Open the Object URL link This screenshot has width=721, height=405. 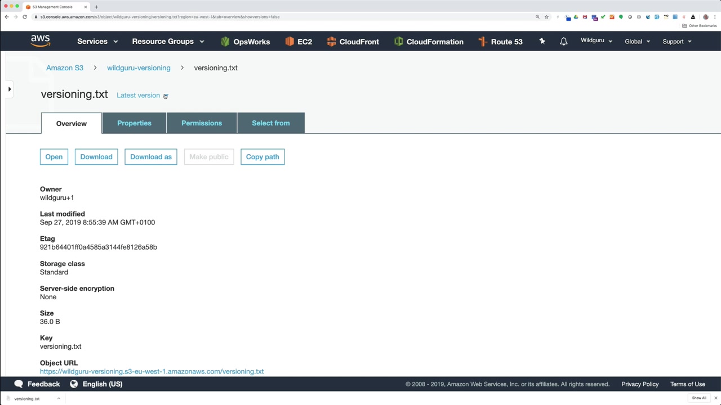click(152, 371)
